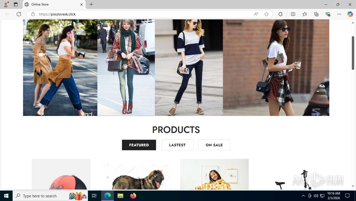Show hidden system tray icons chevron
The image size is (356, 201).
(x=303, y=196)
